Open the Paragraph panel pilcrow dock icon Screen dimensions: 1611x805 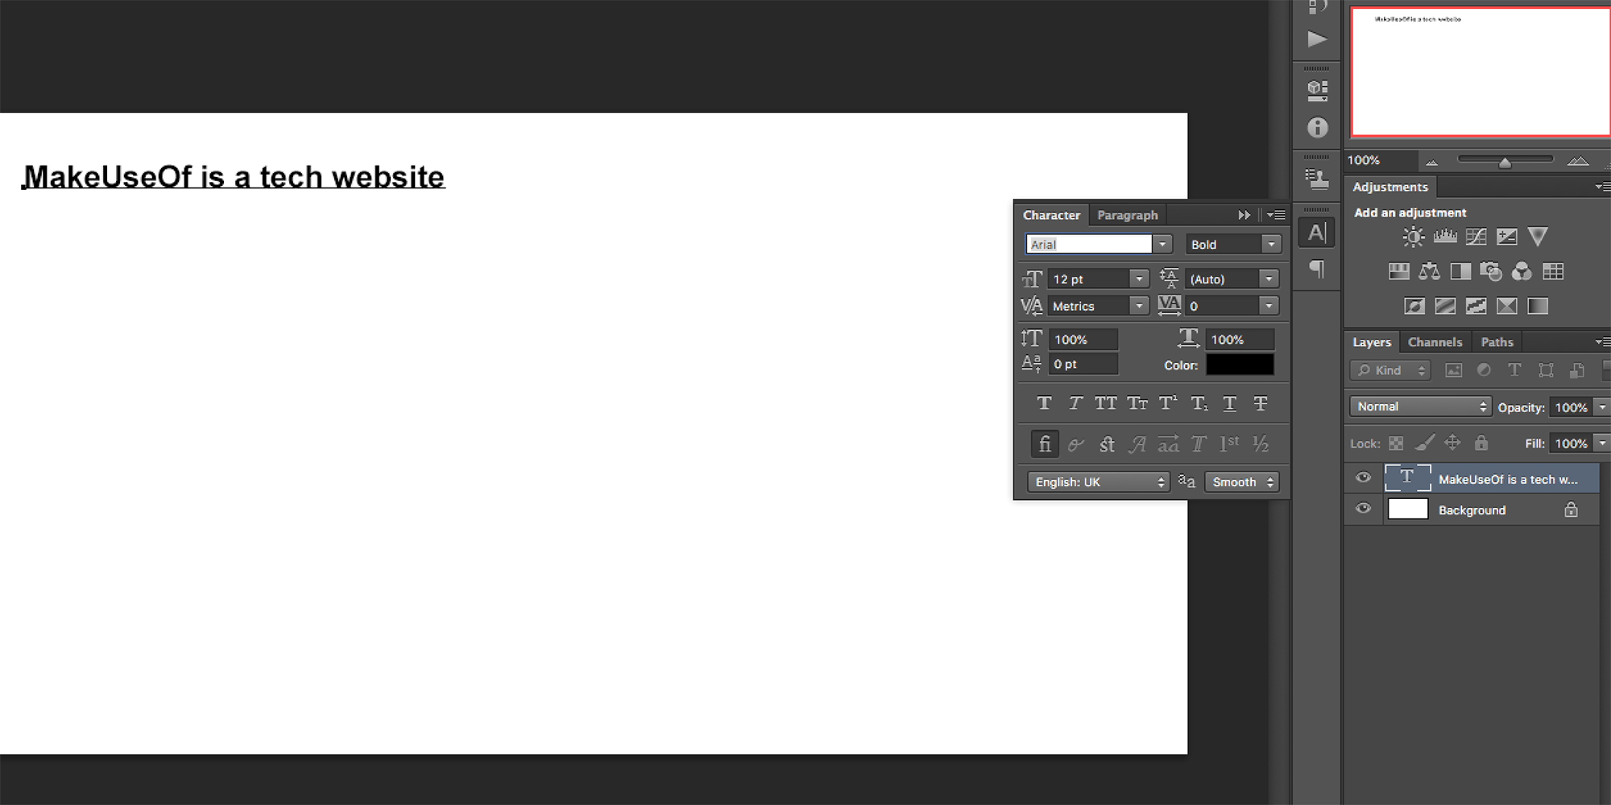click(x=1317, y=269)
